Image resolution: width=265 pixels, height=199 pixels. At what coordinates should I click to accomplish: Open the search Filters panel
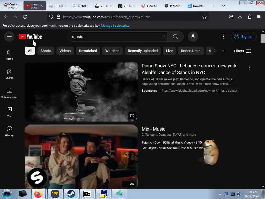242,51
